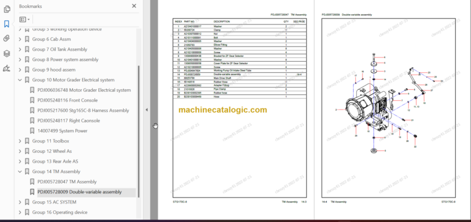
Task: Open PDJ005217600 Stg165C-8 Harness Assembly bookmark
Action: click(83, 110)
